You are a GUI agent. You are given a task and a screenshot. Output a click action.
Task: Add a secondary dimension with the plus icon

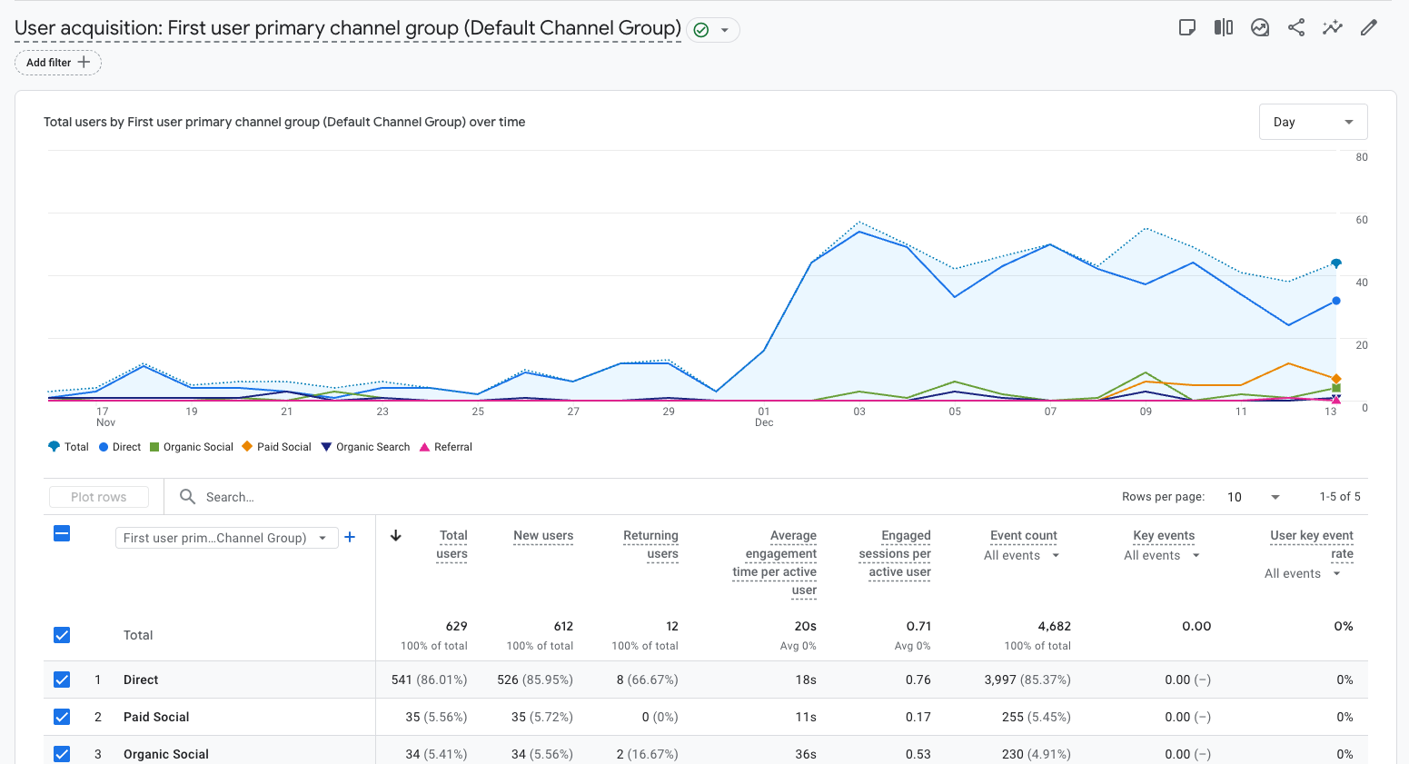(x=350, y=537)
